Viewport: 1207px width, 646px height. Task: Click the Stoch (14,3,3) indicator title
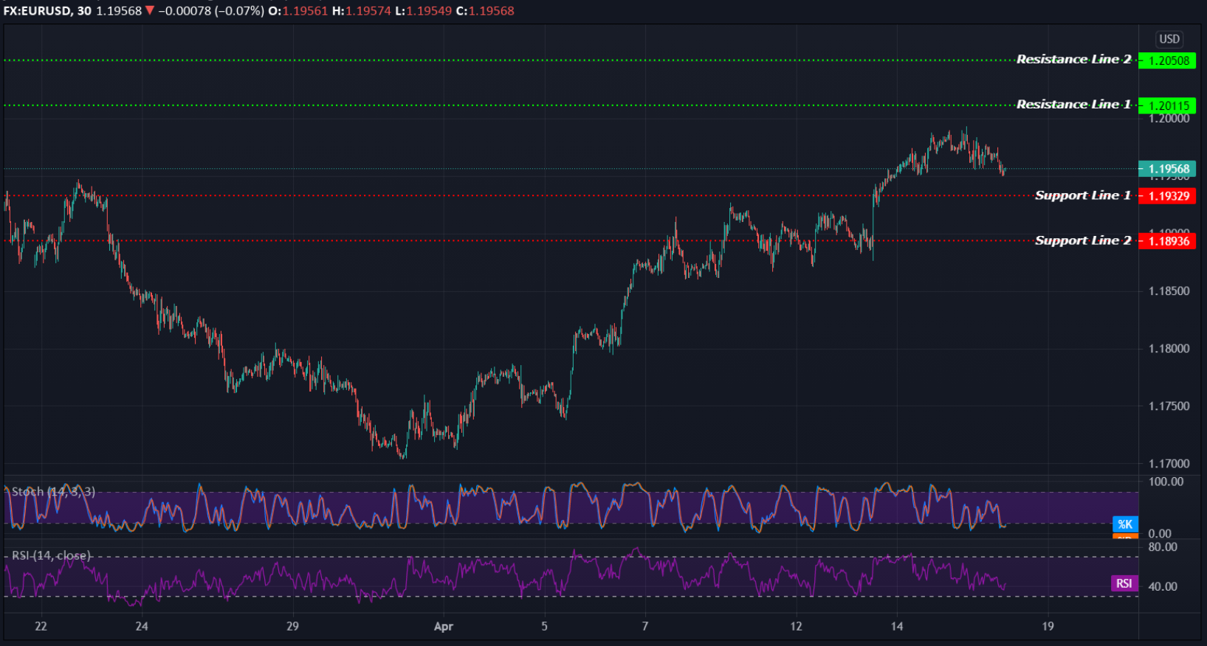53,492
